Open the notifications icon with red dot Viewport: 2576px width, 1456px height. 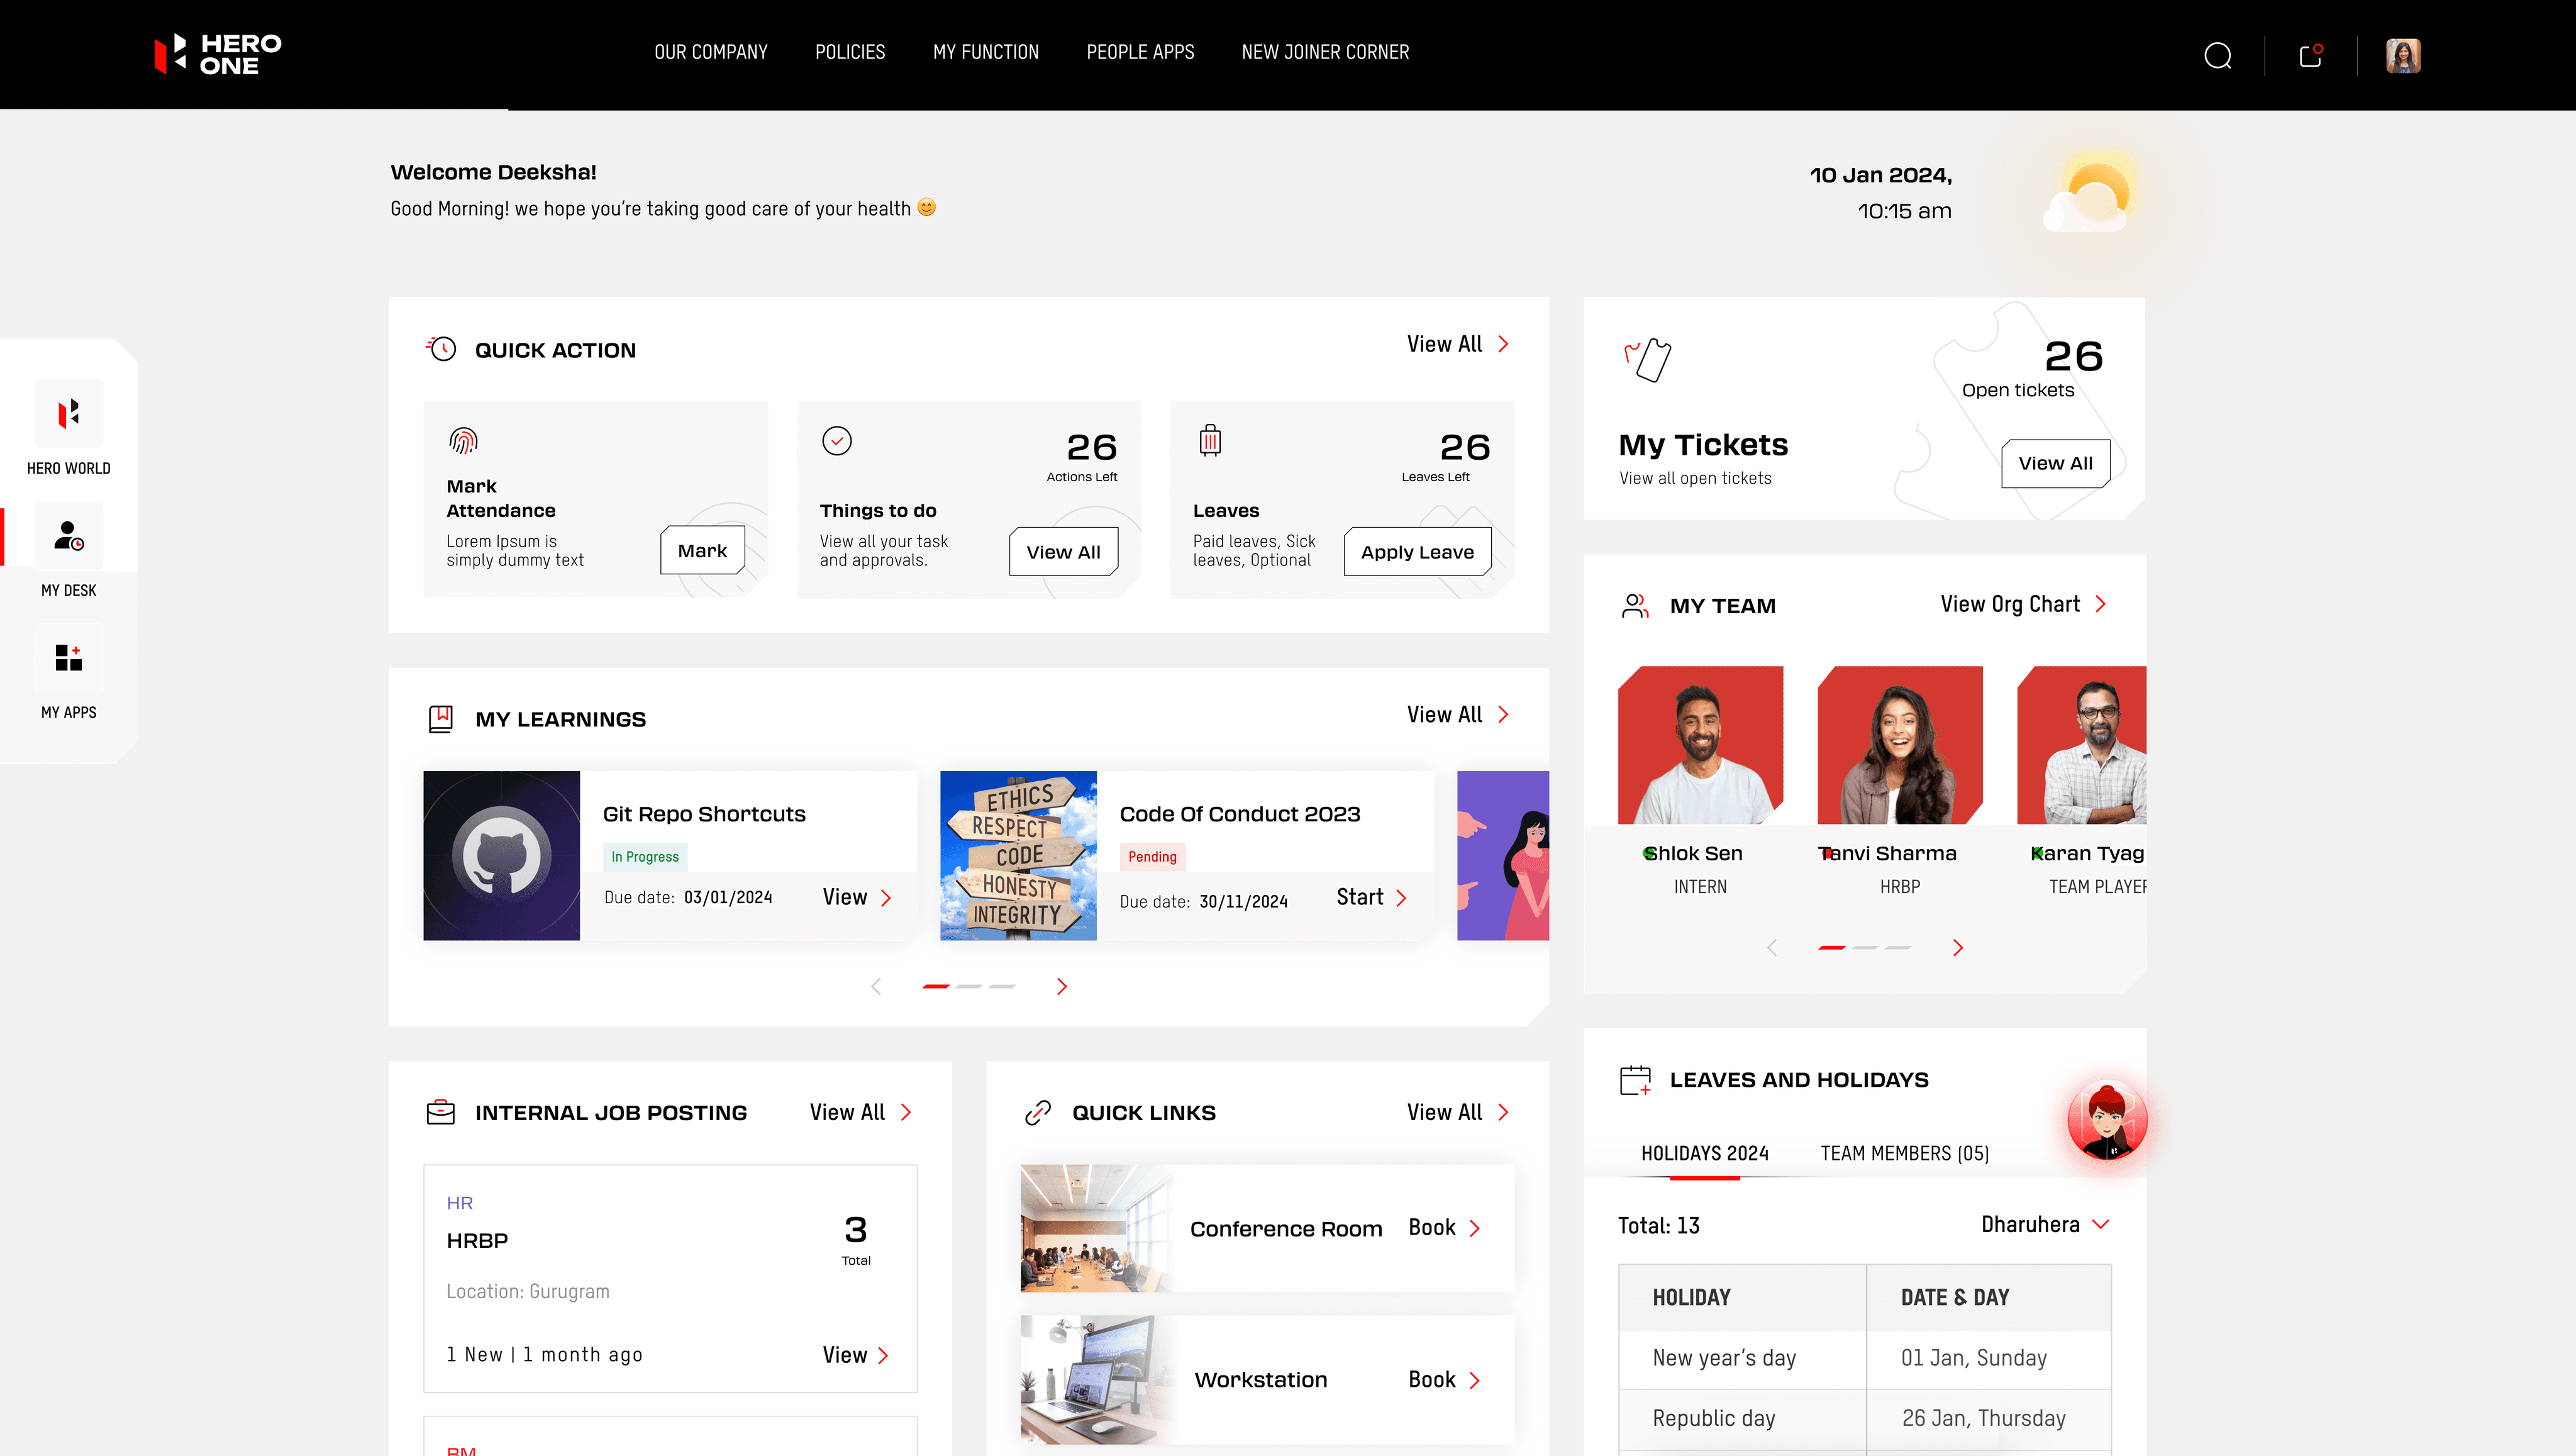2310,56
